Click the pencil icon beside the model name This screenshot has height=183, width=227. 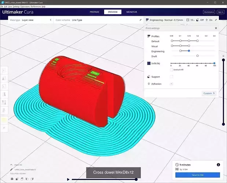pos(11,169)
